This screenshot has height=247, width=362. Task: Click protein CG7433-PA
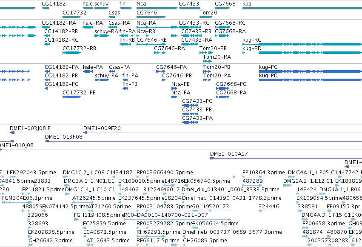pos(197,118)
